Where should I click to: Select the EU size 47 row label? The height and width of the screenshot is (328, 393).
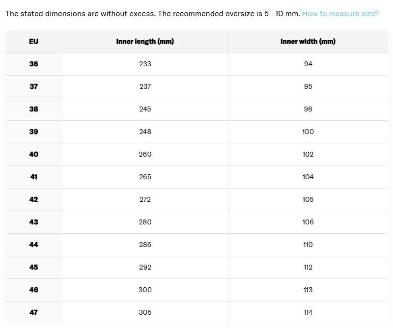tap(34, 312)
